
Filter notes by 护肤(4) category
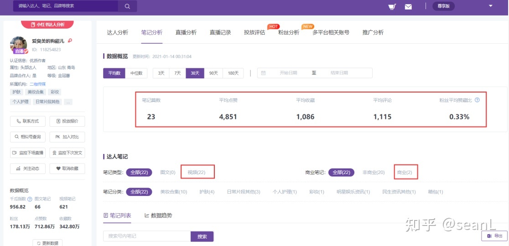point(207,192)
